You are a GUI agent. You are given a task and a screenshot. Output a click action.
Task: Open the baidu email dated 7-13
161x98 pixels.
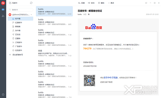(54, 63)
